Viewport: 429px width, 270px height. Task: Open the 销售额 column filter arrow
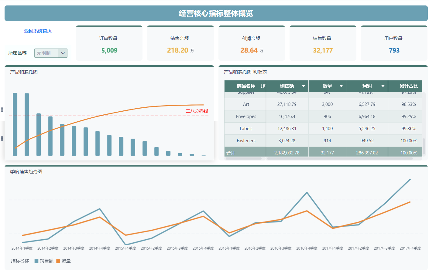click(303, 86)
